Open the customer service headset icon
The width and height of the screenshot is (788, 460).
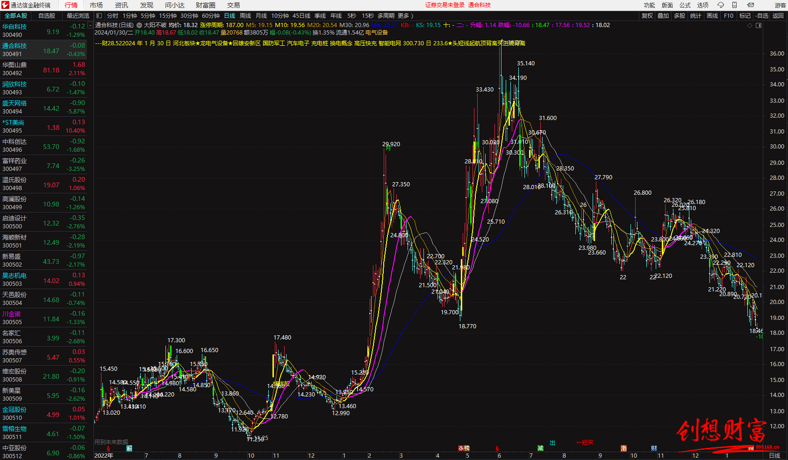(721, 5)
